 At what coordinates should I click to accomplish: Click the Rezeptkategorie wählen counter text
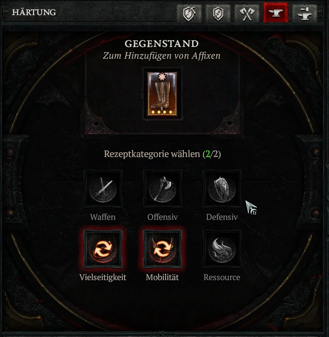162,154
